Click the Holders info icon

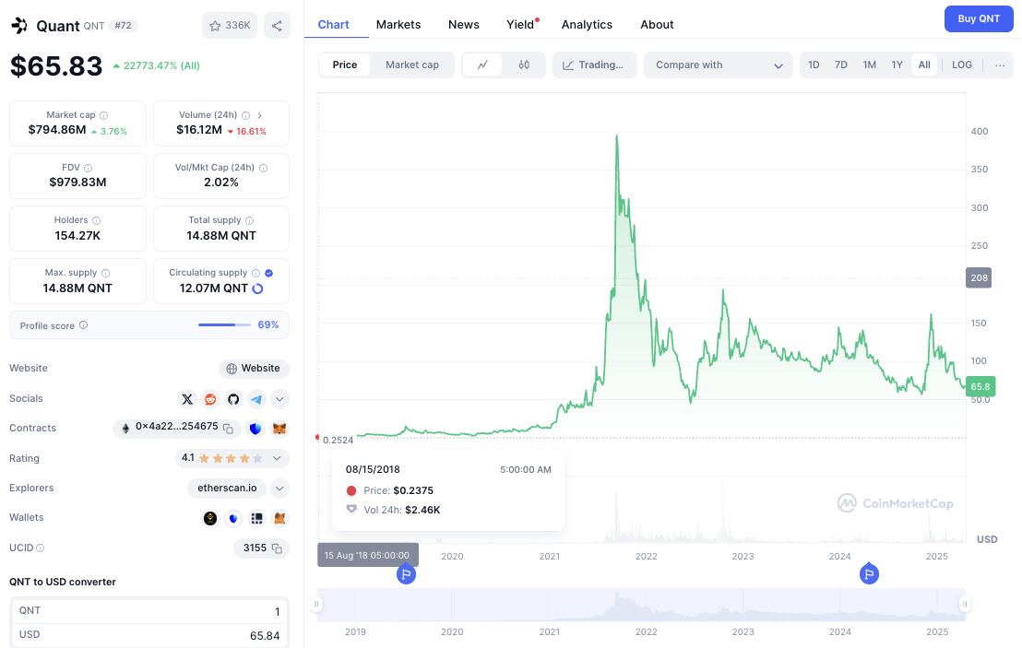tap(97, 220)
